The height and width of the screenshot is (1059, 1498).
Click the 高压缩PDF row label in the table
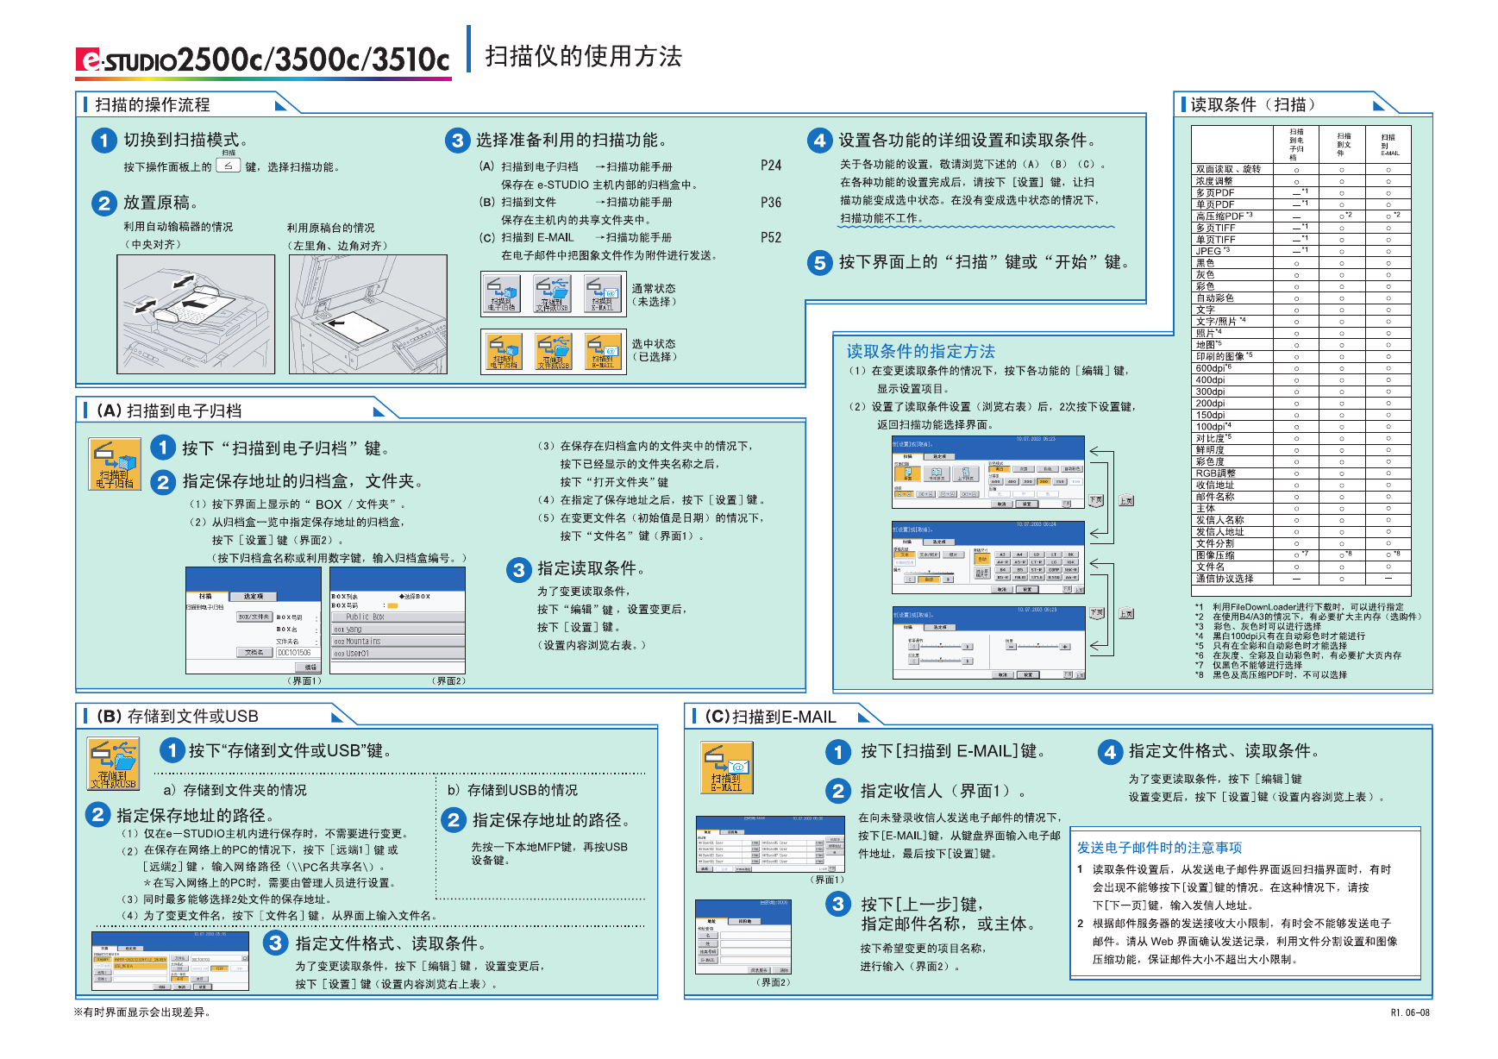click(1224, 216)
